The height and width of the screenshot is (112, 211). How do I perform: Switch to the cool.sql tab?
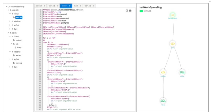click(x=39, y=5)
